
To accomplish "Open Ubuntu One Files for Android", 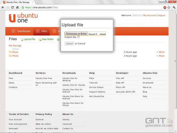I will tap(72, 90).
